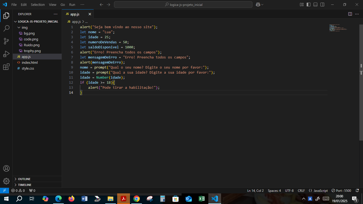
Task: Click the remote window status icon
Action: coord(5,190)
